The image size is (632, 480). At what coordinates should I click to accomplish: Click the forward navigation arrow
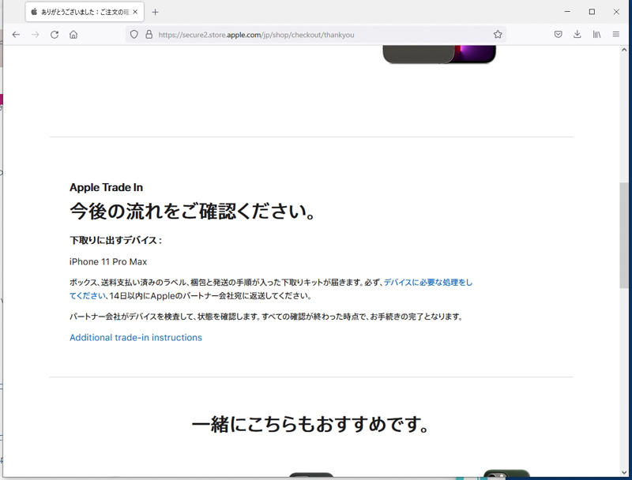(x=35, y=34)
